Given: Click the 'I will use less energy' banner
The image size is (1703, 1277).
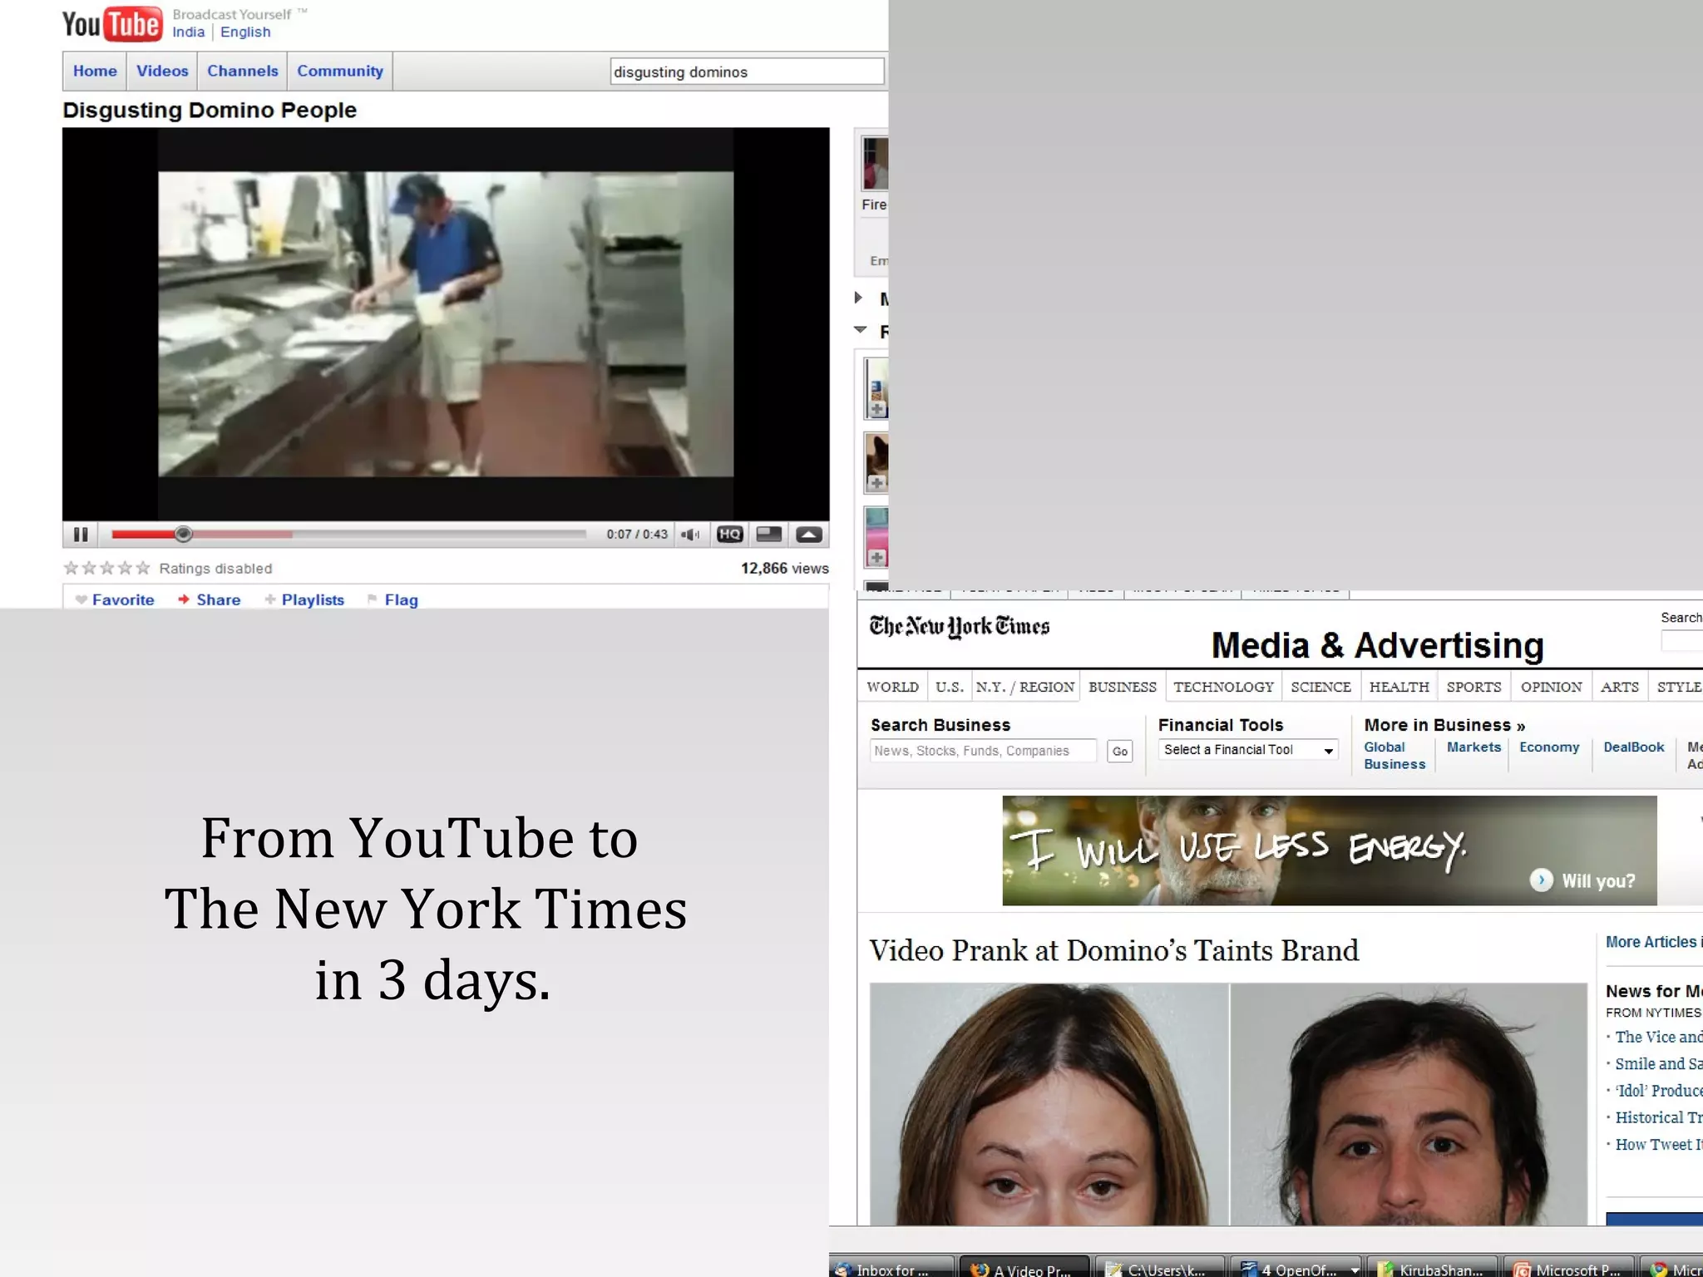Looking at the screenshot, I should tap(1329, 851).
